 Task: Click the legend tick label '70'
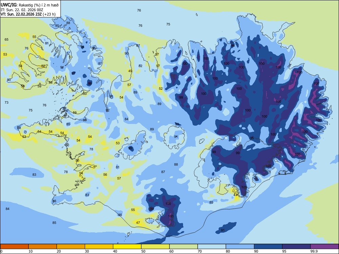(200, 251)
